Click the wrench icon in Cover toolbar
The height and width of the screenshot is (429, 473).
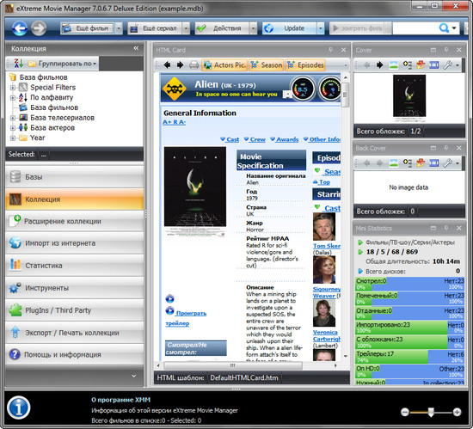pos(448,64)
